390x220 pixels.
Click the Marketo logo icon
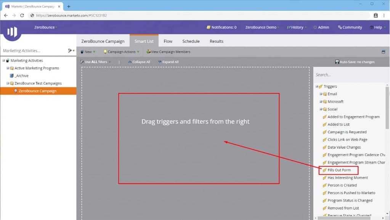(x=12, y=32)
